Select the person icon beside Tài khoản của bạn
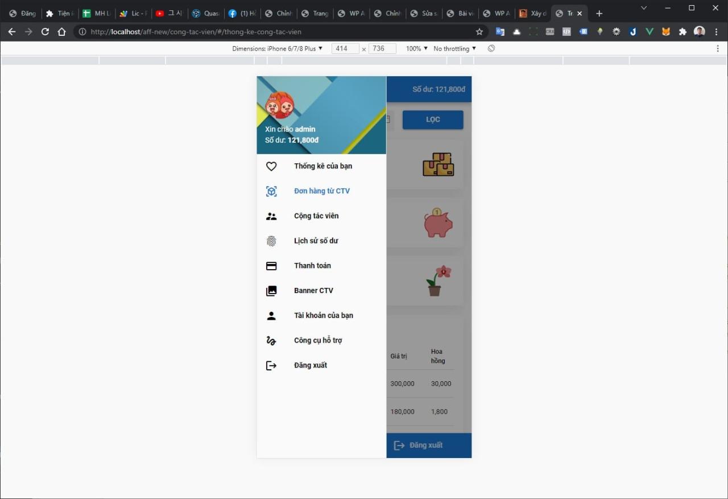The height and width of the screenshot is (499, 728). [271, 315]
